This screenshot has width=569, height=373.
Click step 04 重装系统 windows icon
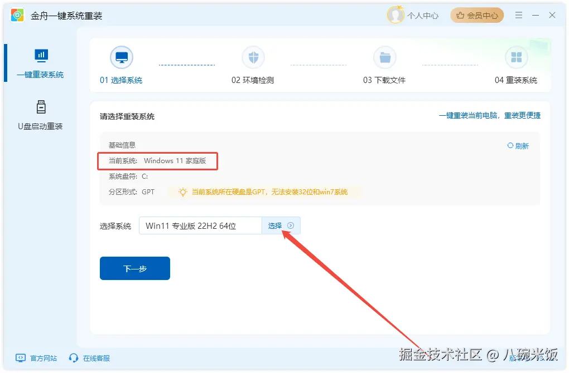(x=517, y=57)
